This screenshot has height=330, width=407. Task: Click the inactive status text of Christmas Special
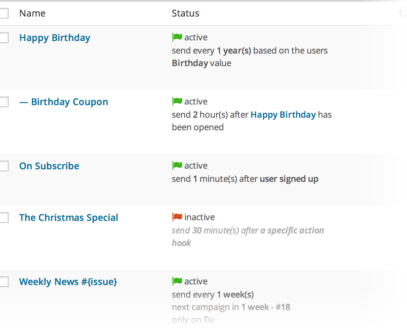200,217
